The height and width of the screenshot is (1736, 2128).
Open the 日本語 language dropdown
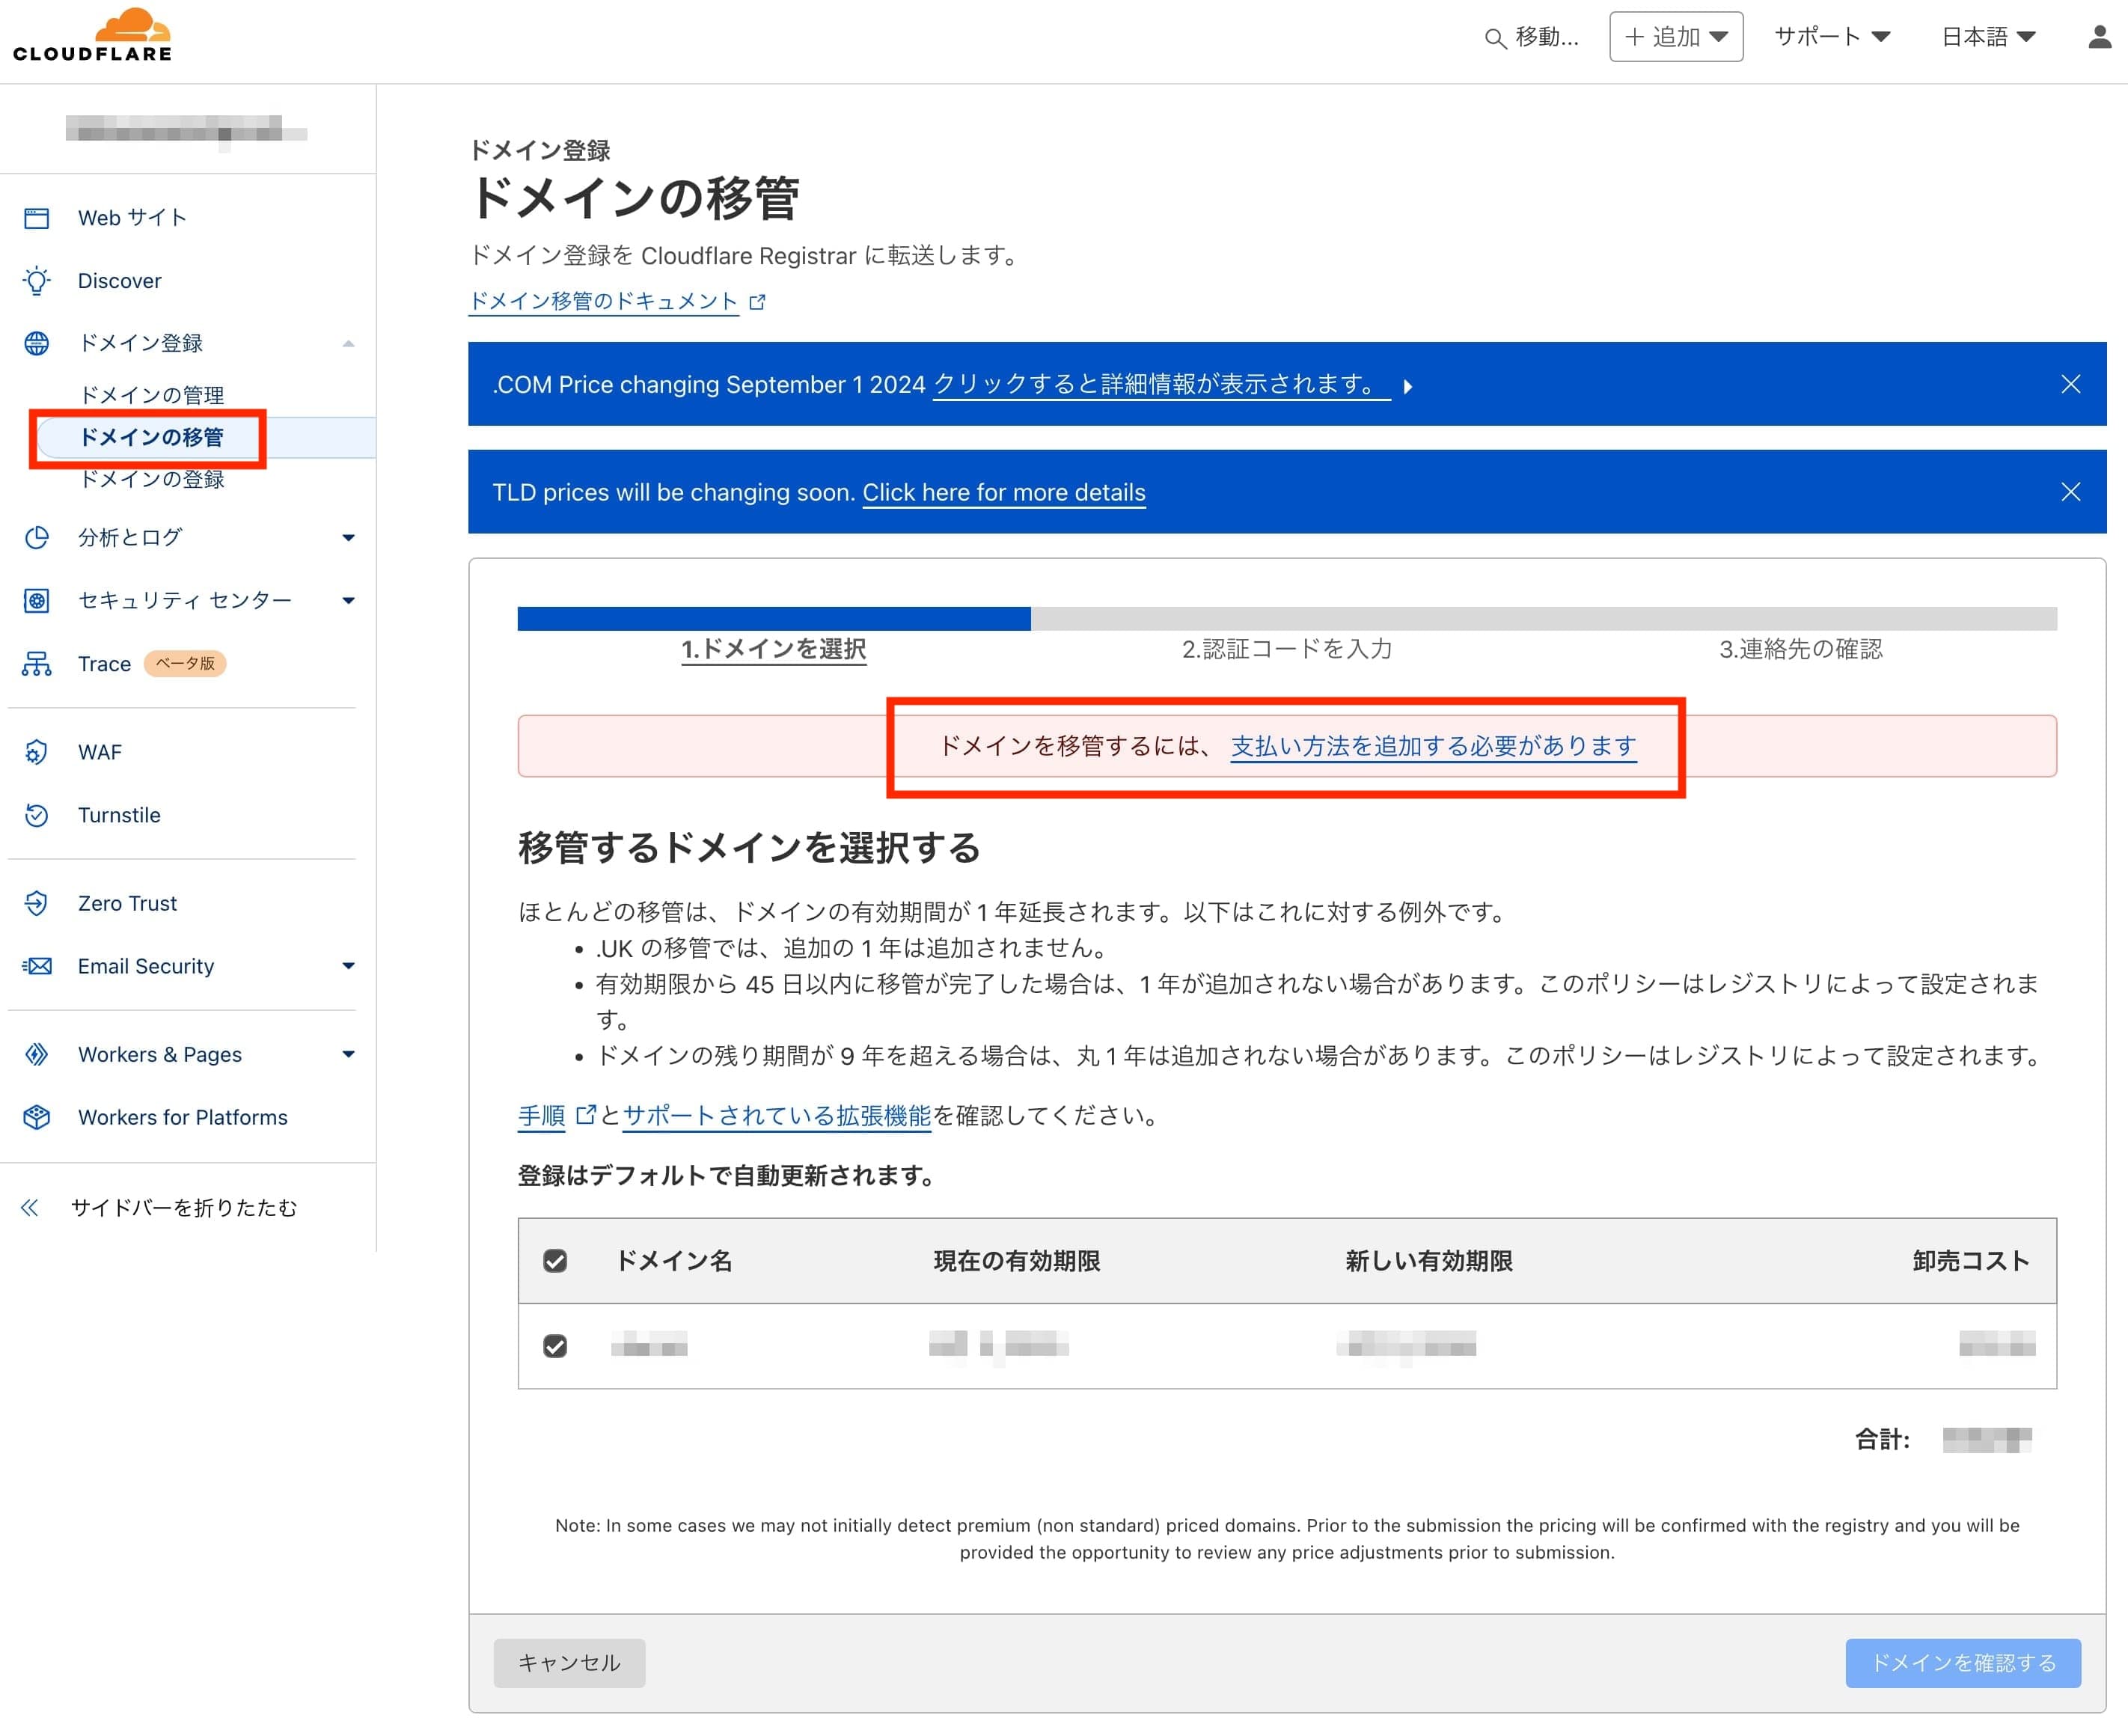[1988, 37]
